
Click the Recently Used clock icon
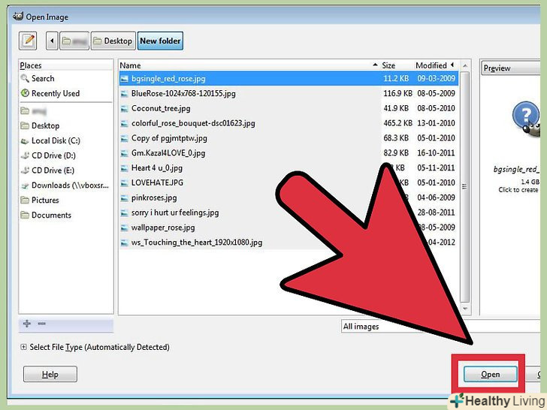click(x=25, y=93)
